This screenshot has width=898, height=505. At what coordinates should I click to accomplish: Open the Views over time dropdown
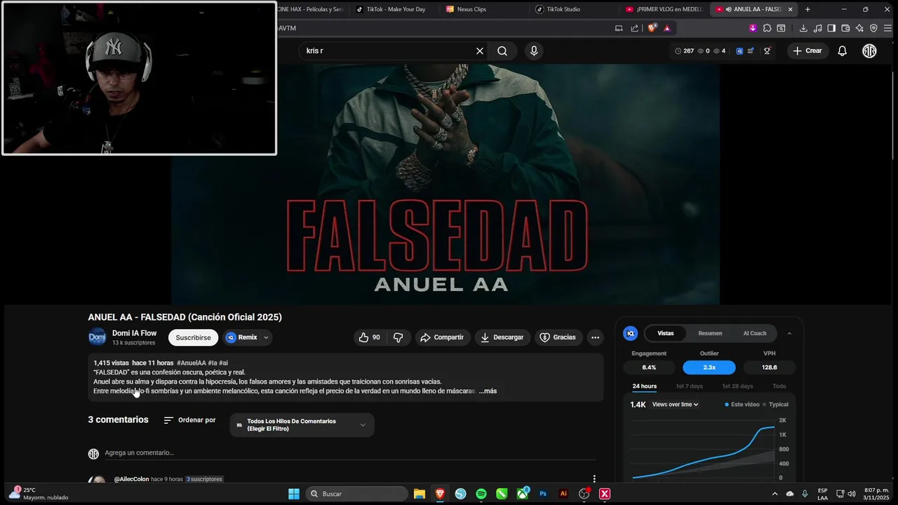click(x=675, y=404)
